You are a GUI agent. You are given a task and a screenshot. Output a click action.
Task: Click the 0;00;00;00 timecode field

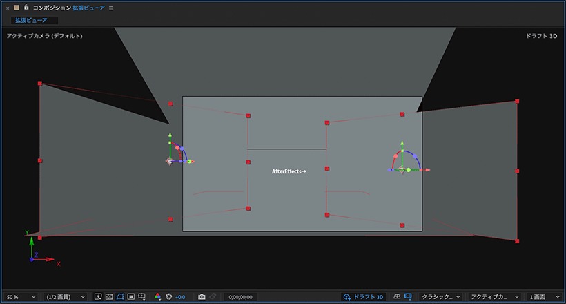(240, 297)
